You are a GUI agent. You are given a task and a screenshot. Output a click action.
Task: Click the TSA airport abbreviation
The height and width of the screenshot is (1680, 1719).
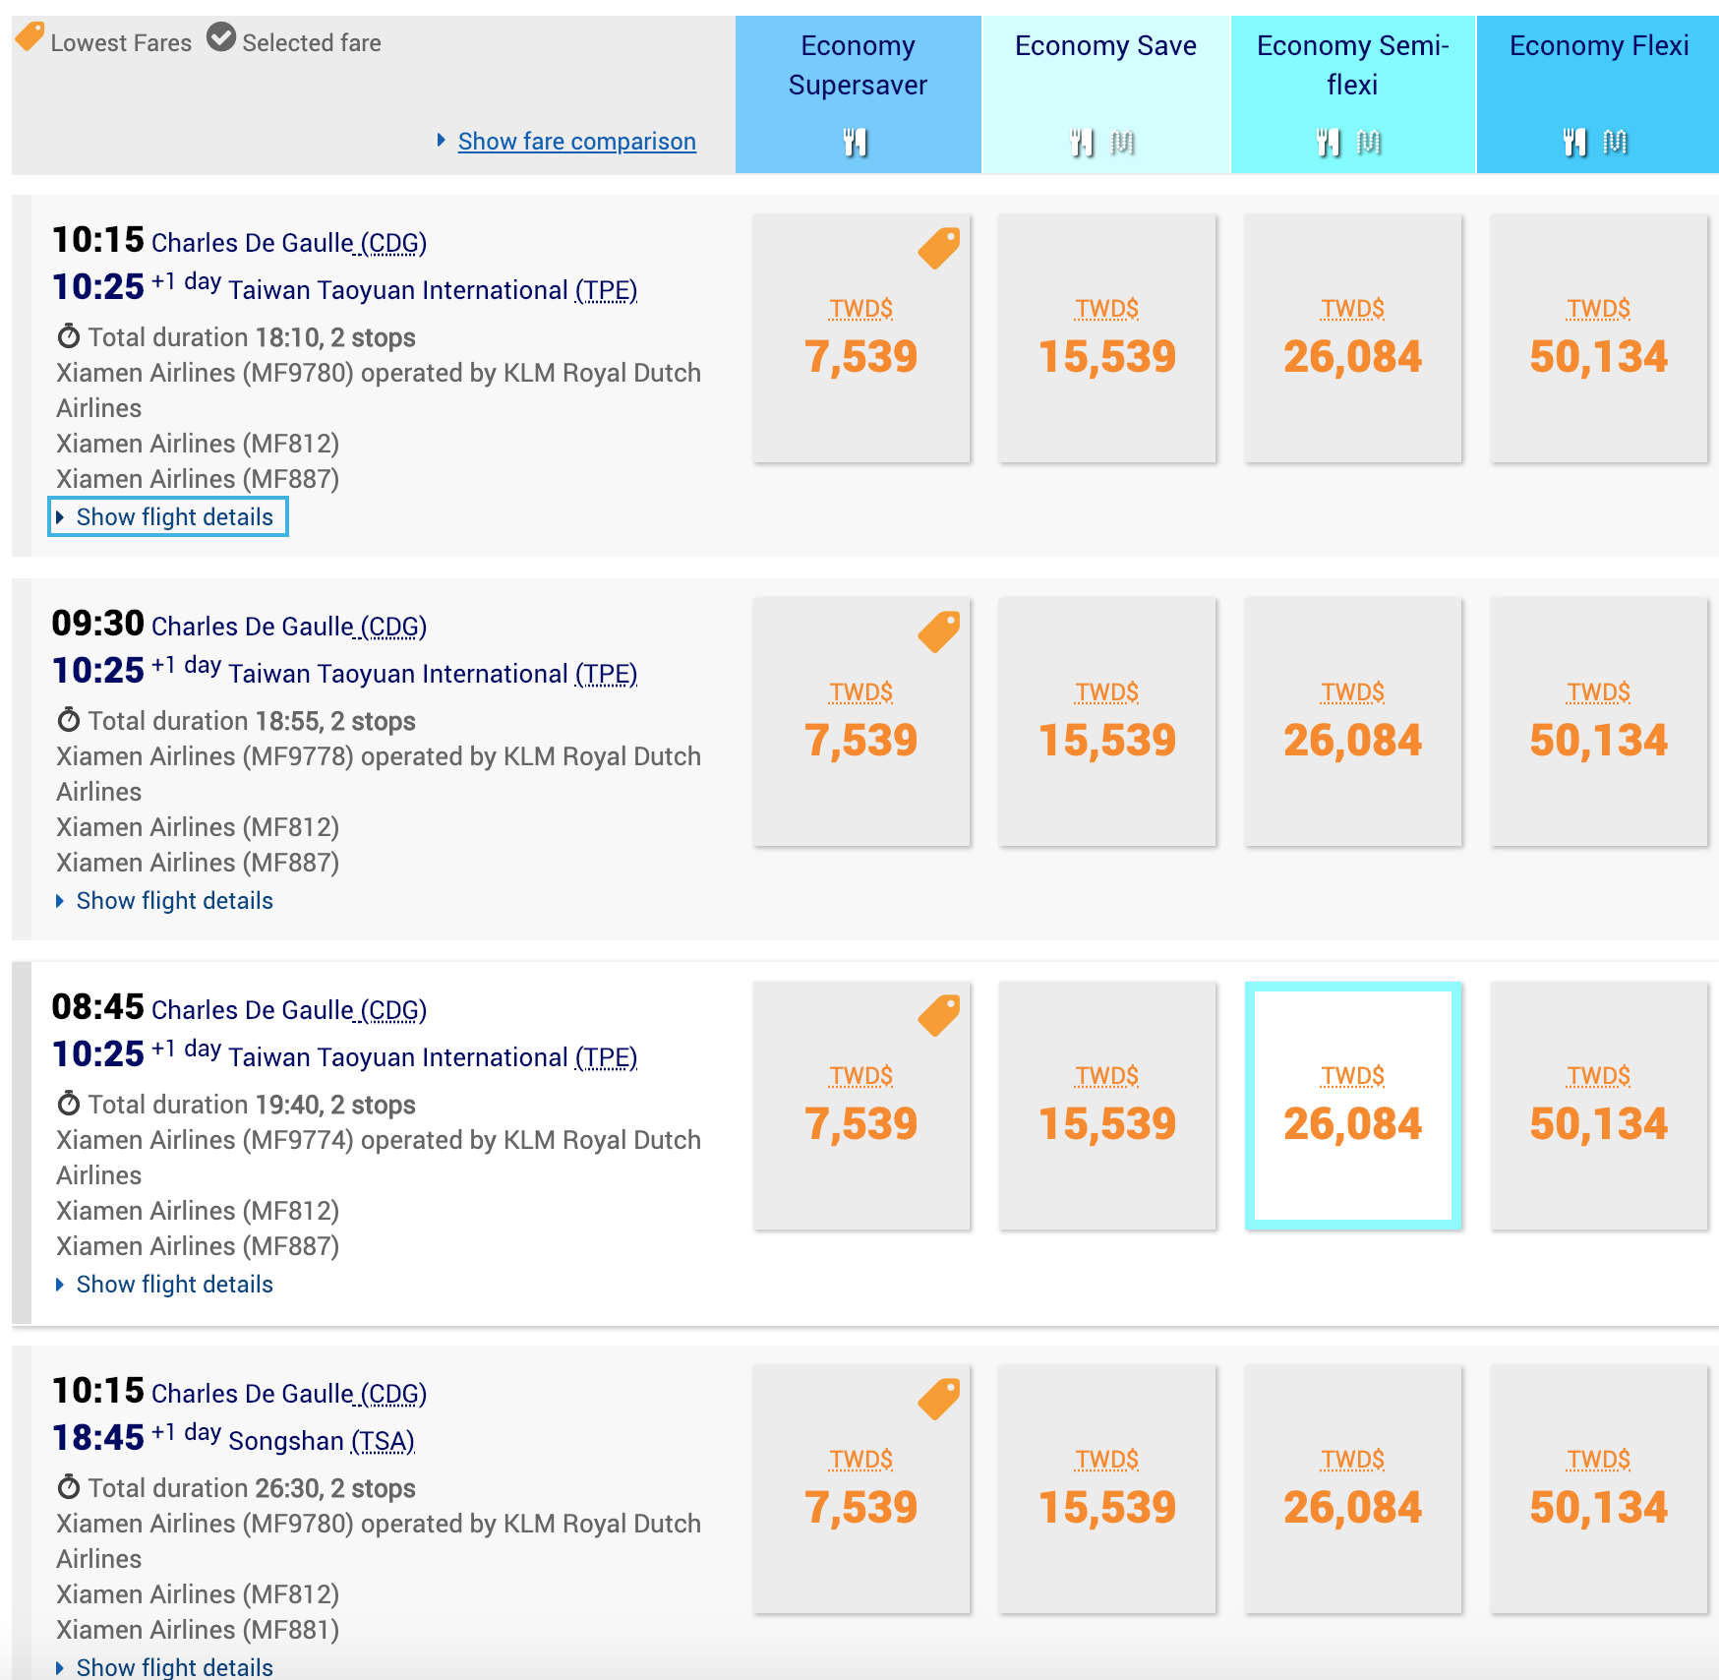383,1441
